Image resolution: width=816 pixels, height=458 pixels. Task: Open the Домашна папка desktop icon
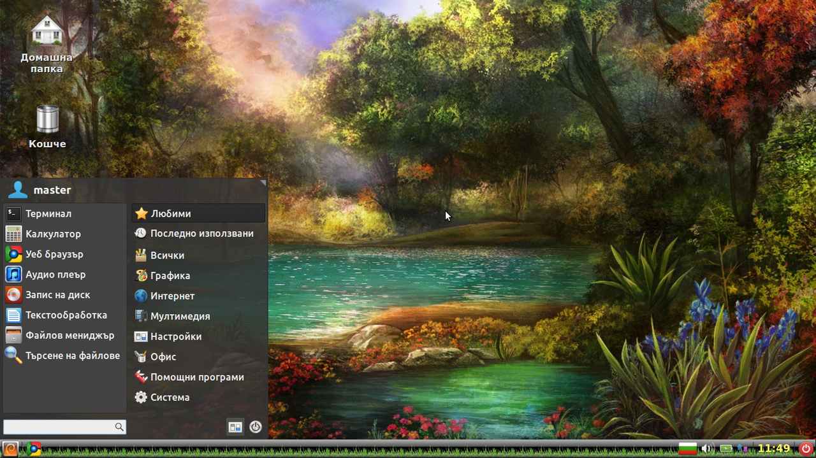coord(47,44)
